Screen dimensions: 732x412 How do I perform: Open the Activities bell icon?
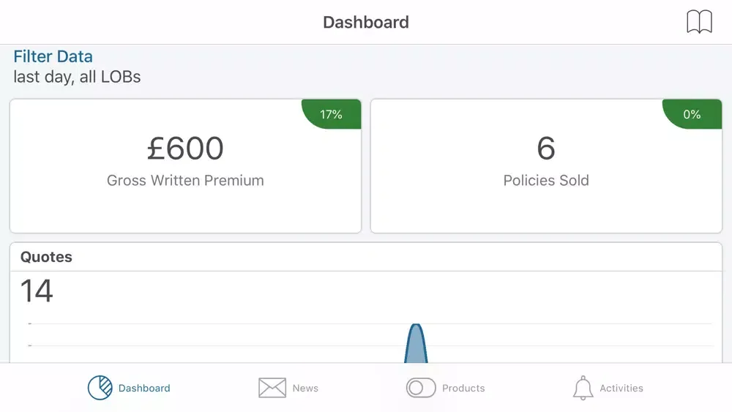coord(583,388)
